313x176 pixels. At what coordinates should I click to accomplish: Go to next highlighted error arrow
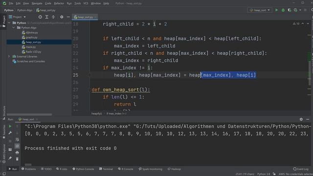[308, 23]
